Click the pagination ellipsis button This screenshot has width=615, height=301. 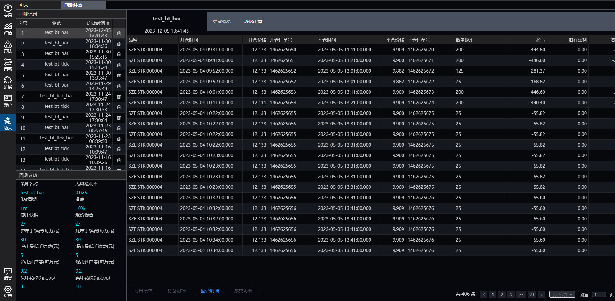tap(521, 295)
